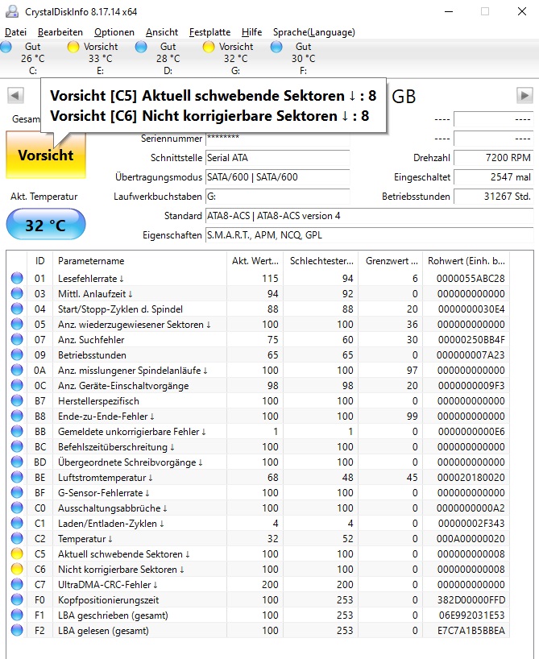539x659 pixels.
Task: Open the Festplatte menu
Action: tap(209, 32)
